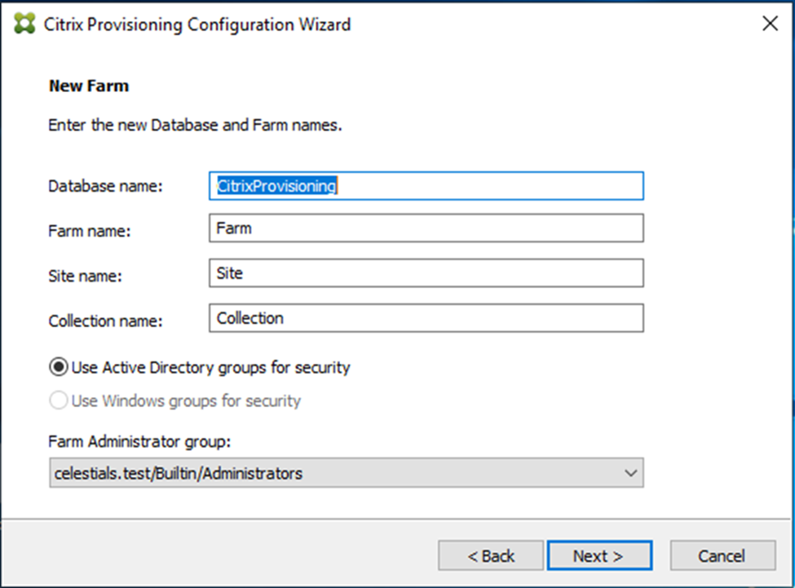Focus the Farm name text box
Image resolution: width=795 pixels, height=588 pixels.
tap(426, 228)
